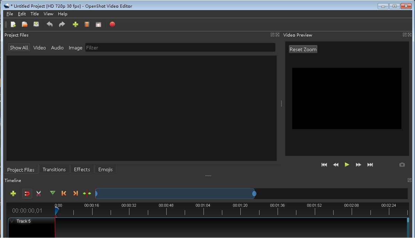The image size is (415, 238).
Task: Click the blue playhead marker on ruler
Action: (x=57, y=211)
